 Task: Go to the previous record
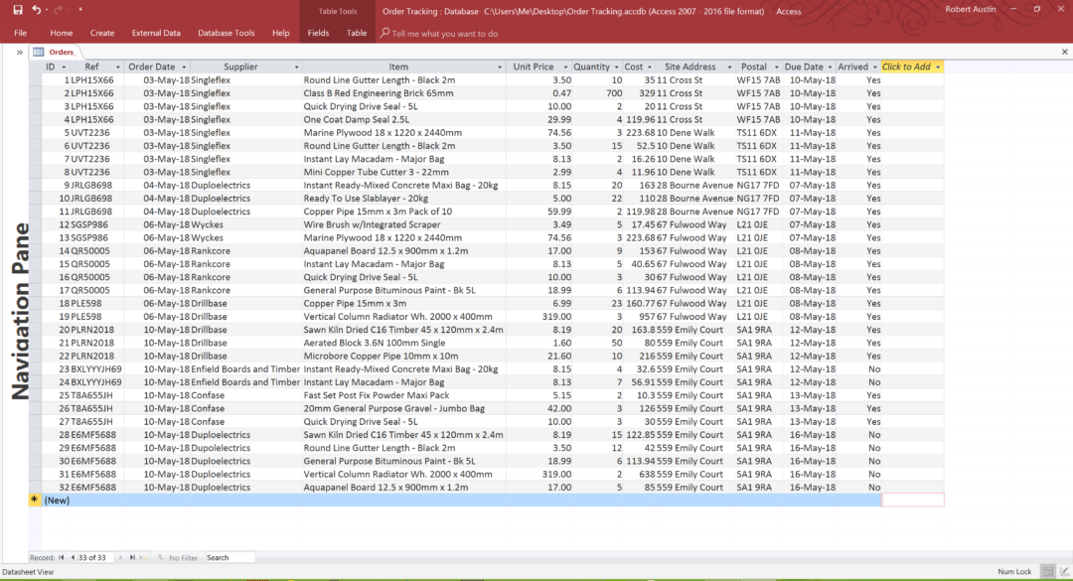click(x=73, y=558)
